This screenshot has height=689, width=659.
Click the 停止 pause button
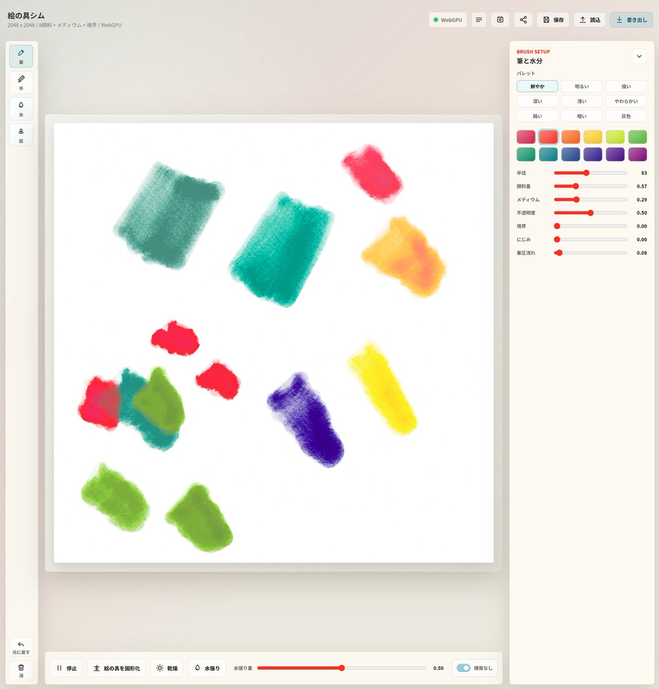67,668
